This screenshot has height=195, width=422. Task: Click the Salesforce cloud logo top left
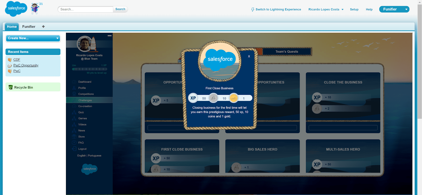[x=16, y=8]
